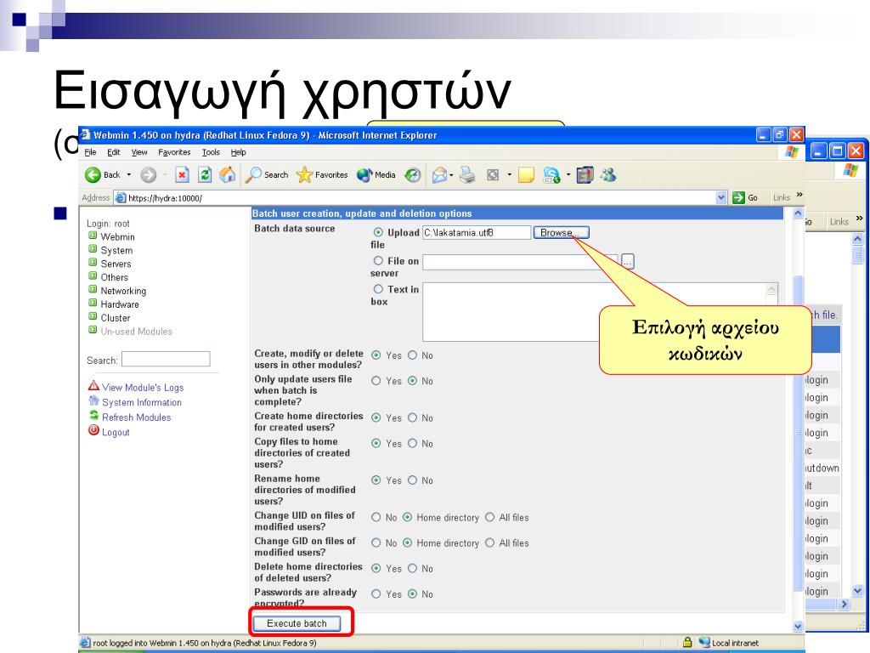Click the Forward arrow icon
This screenshot has width=870, height=653.
148,175
